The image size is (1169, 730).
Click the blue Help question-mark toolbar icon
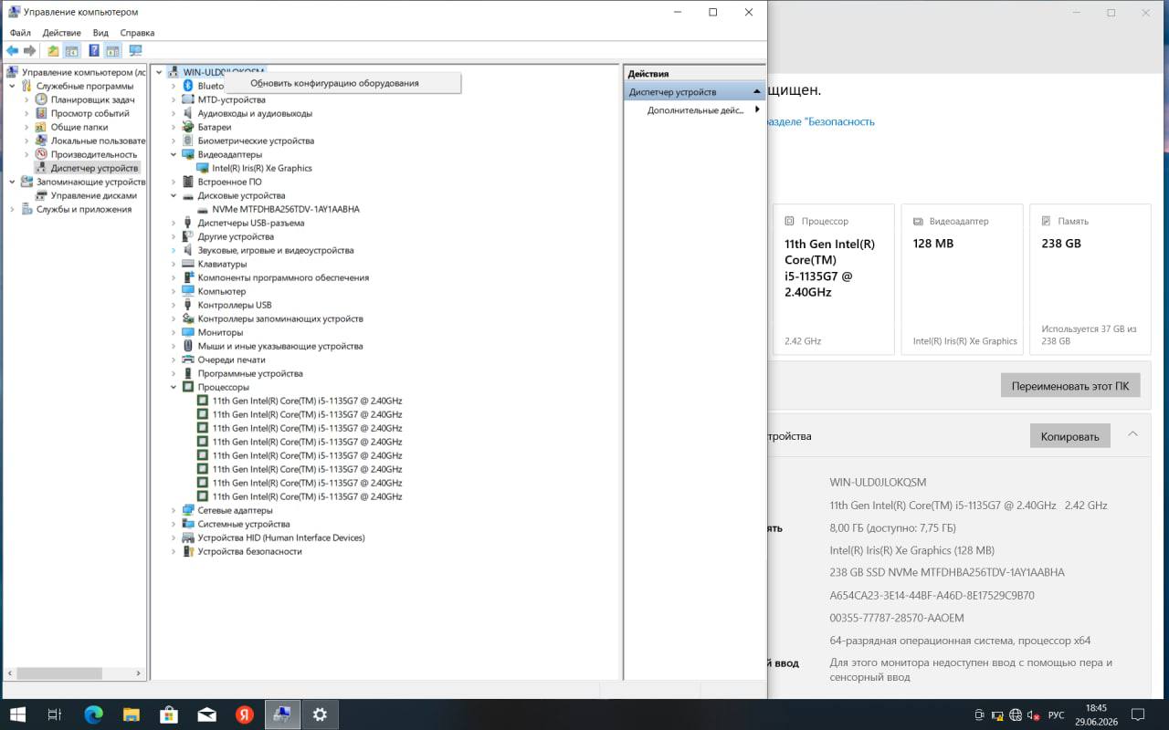click(x=94, y=51)
